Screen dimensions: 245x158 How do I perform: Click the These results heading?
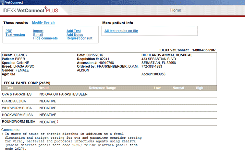16,23
